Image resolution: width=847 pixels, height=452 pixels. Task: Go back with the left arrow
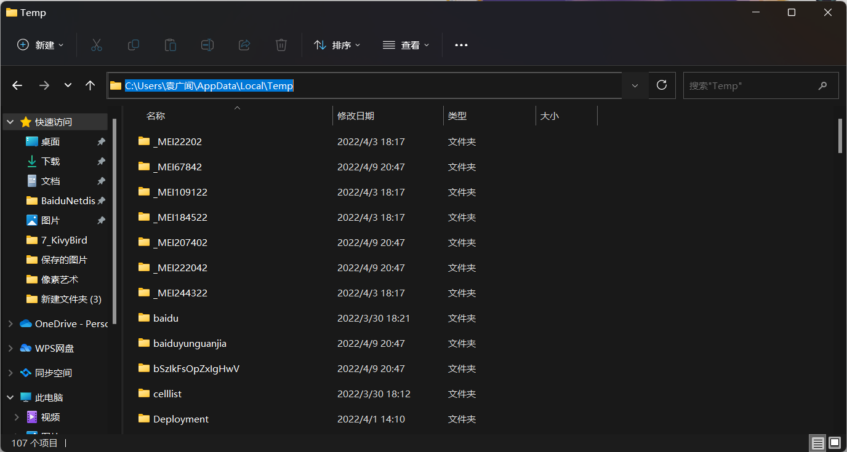[x=17, y=85]
